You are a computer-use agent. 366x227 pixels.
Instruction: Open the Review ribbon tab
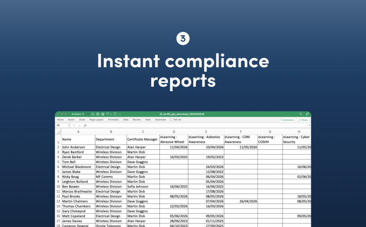pyautogui.click(x=137, y=120)
